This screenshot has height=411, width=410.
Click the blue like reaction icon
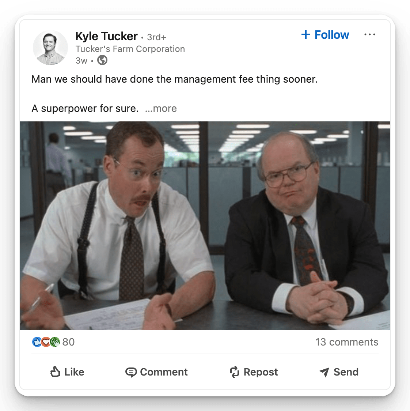pos(37,342)
